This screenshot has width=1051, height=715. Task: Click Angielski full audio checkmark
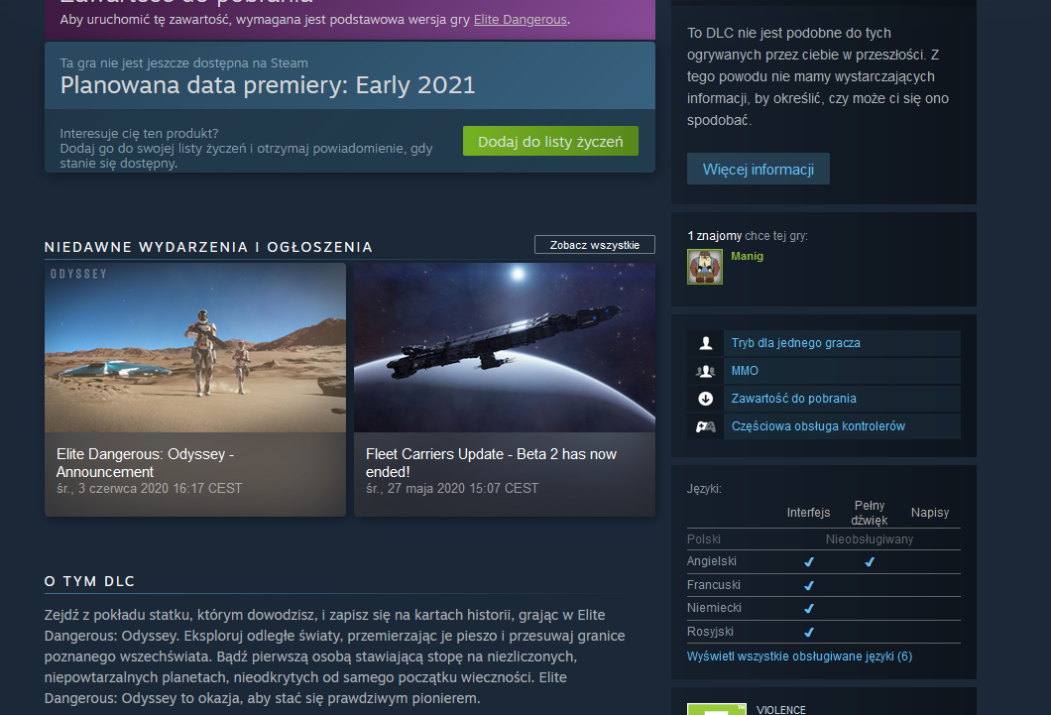click(x=870, y=562)
